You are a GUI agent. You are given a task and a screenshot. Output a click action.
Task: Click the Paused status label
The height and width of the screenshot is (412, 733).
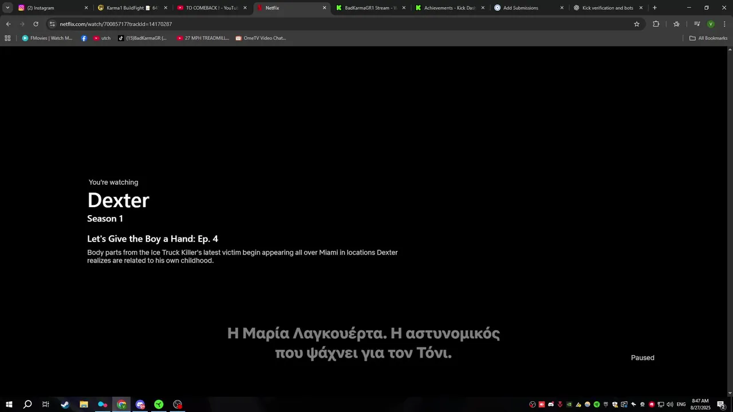[643, 358]
